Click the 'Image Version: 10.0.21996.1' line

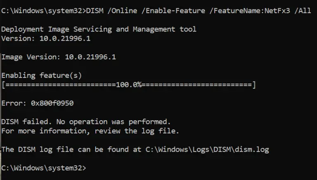click(59, 57)
